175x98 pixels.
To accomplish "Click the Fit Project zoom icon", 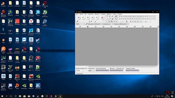I will (x=138, y=22).
